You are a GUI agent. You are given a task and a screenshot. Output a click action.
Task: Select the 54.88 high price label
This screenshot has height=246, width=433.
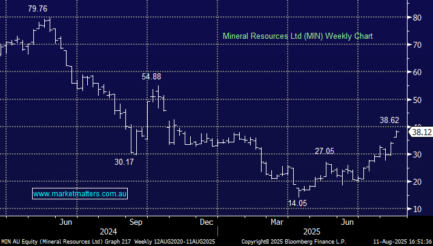(x=151, y=76)
